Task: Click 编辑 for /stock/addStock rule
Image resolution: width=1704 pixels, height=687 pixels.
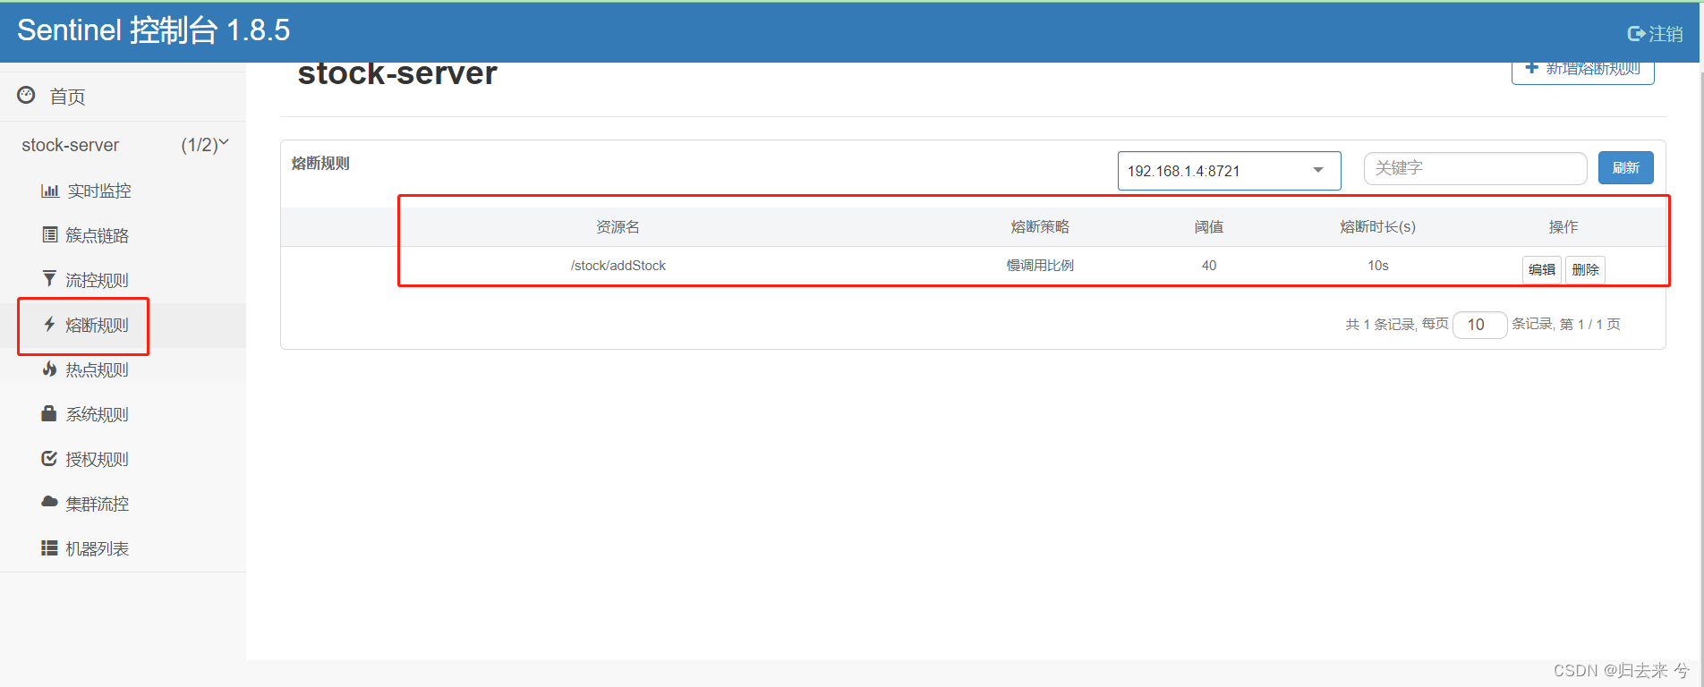Action: (1541, 269)
